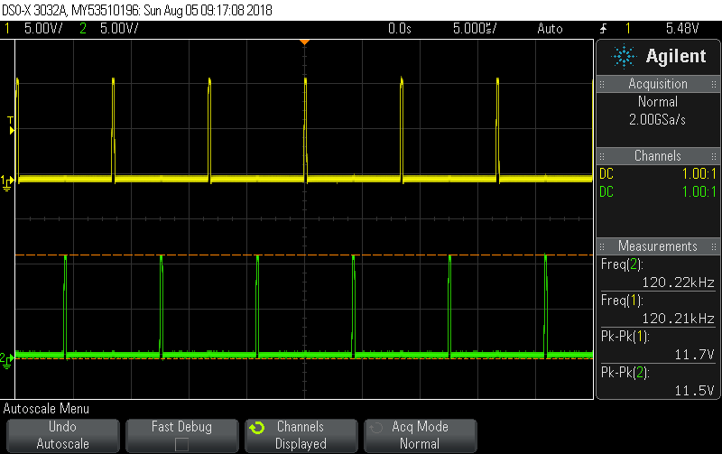Click the 5.48V trigger level value
Viewport: 722px width, 454px height.
pos(682,29)
